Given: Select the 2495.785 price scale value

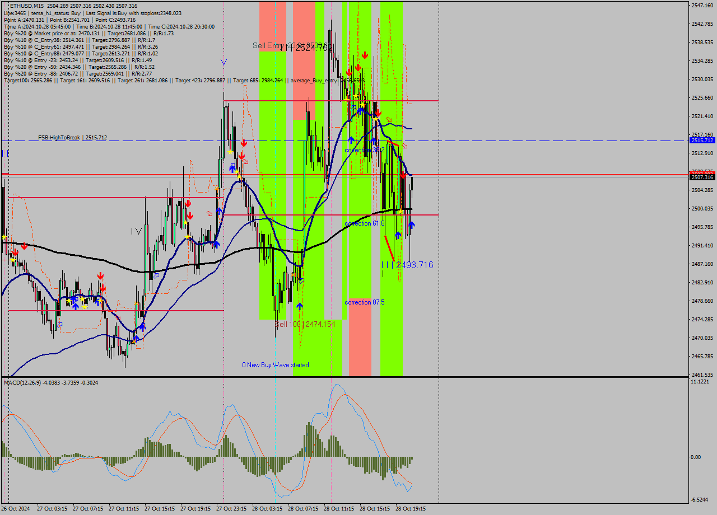Looking at the screenshot, I should click(x=702, y=227).
